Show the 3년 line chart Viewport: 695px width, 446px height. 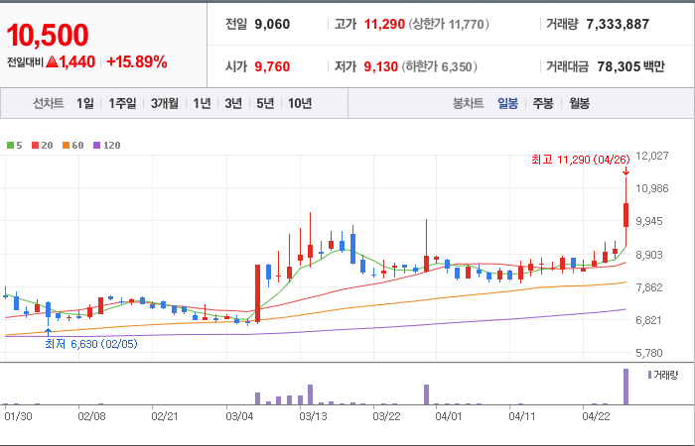(x=233, y=103)
